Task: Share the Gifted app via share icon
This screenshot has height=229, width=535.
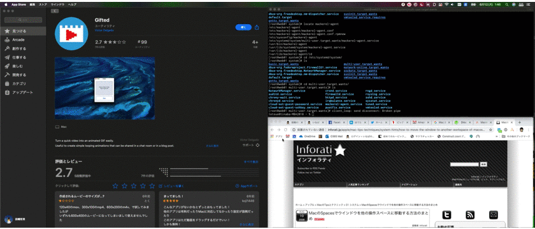Action: click(x=257, y=27)
